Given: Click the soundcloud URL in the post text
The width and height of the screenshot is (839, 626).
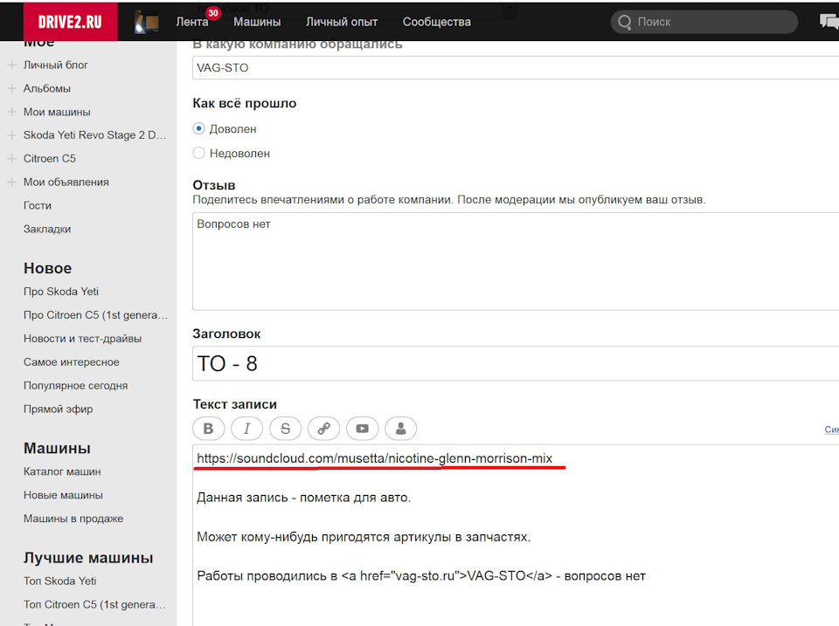Looking at the screenshot, I should [x=375, y=458].
